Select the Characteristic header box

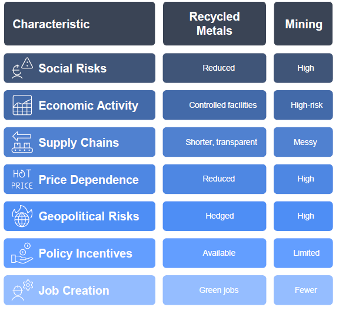79,24
